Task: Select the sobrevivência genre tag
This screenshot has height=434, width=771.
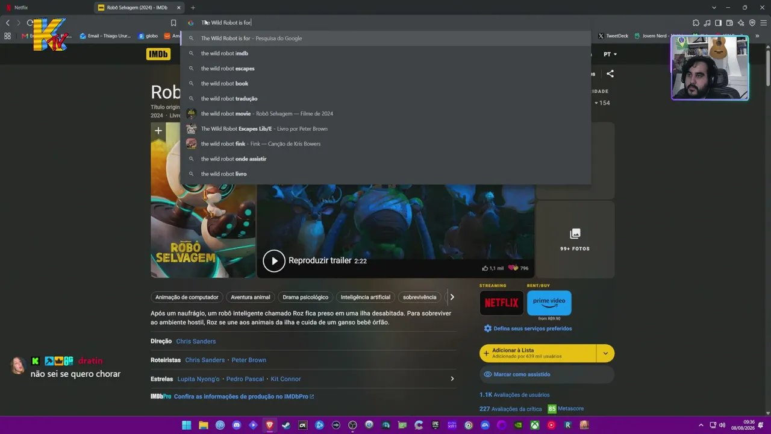Action: [419, 297]
